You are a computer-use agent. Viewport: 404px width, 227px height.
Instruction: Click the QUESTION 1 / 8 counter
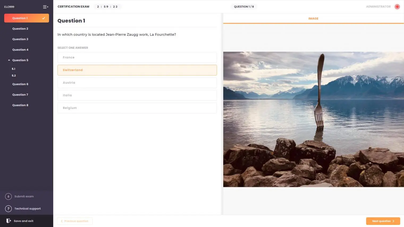(x=244, y=7)
